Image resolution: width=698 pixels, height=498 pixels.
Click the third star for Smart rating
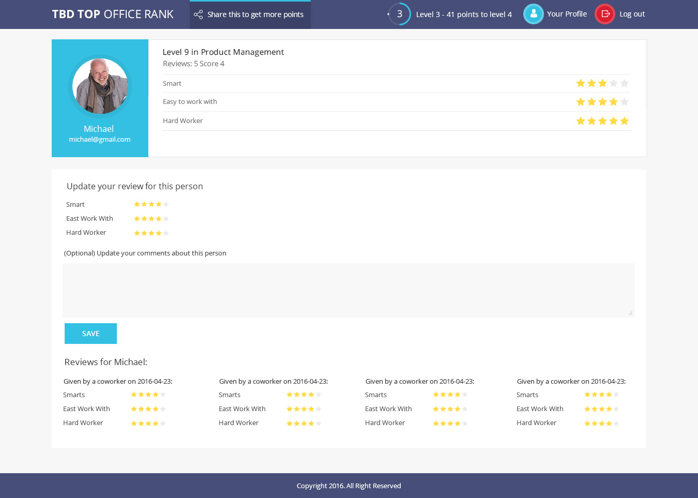click(x=602, y=83)
